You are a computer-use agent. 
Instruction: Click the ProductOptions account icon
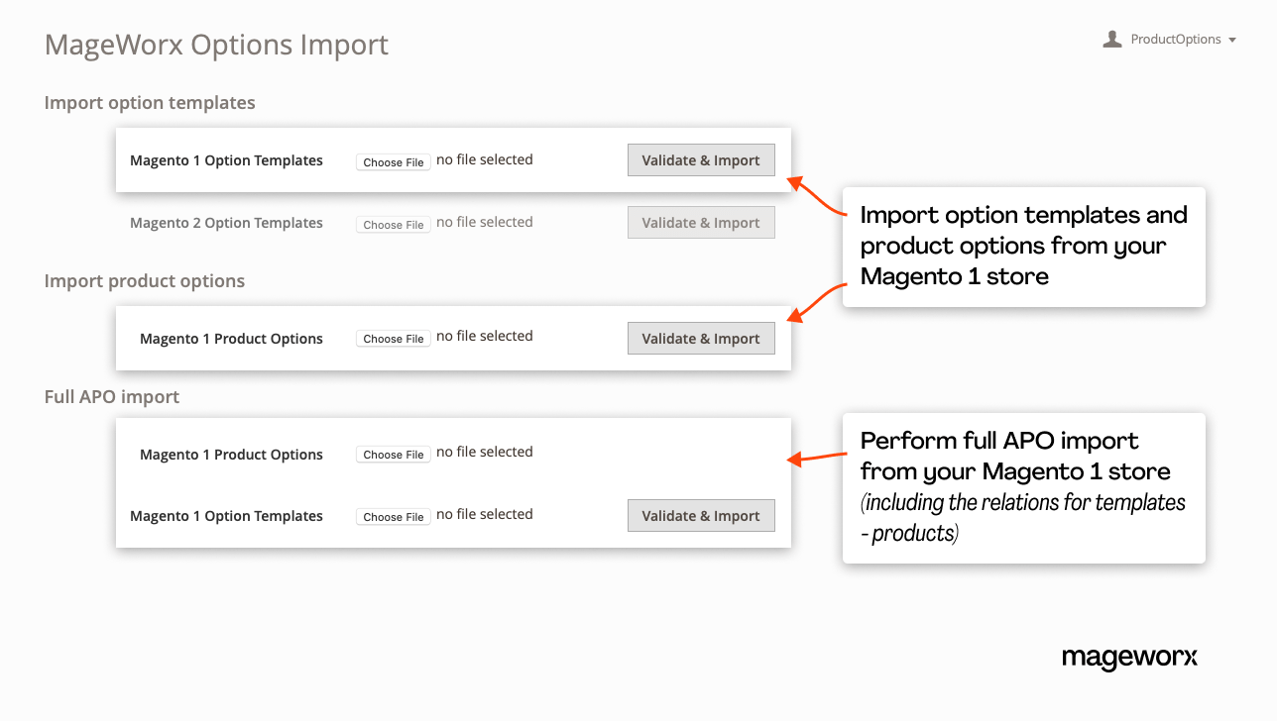[x=1111, y=39]
